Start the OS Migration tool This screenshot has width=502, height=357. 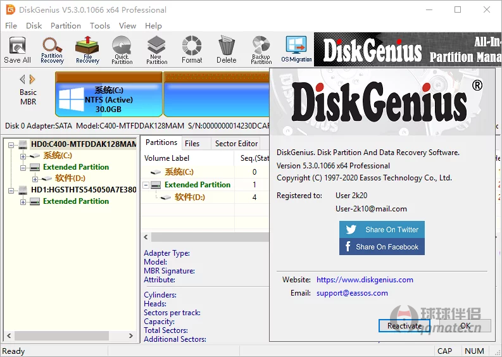click(x=296, y=49)
